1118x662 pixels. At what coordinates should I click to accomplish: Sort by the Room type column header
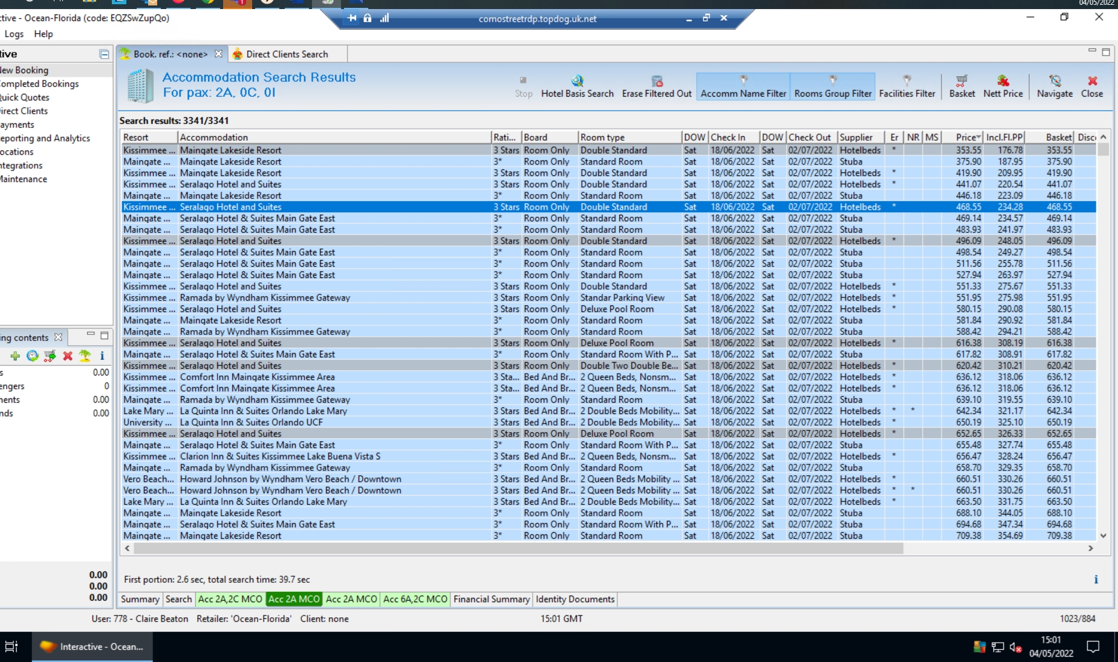pos(629,137)
